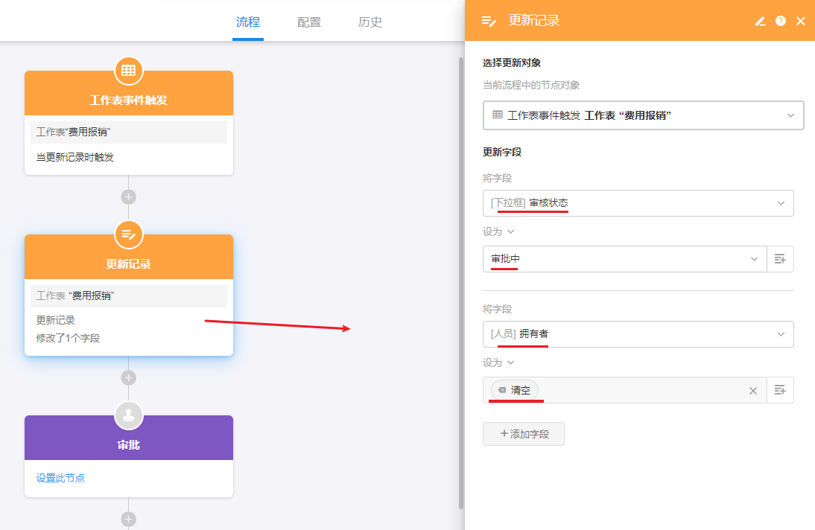Switch to the 配置 tab
The image size is (815, 530).
pyautogui.click(x=309, y=22)
